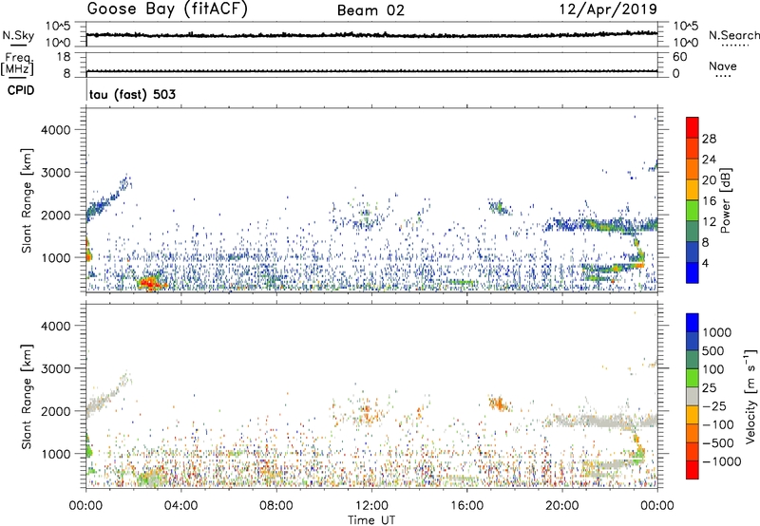
Task: Click the 'CPID' label
Action: pos(21,90)
